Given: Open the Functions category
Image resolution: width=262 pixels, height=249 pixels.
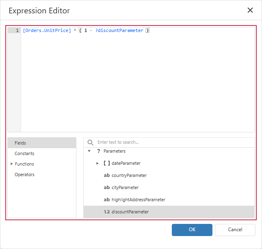Looking at the screenshot, I should pyautogui.click(x=24, y=164).
